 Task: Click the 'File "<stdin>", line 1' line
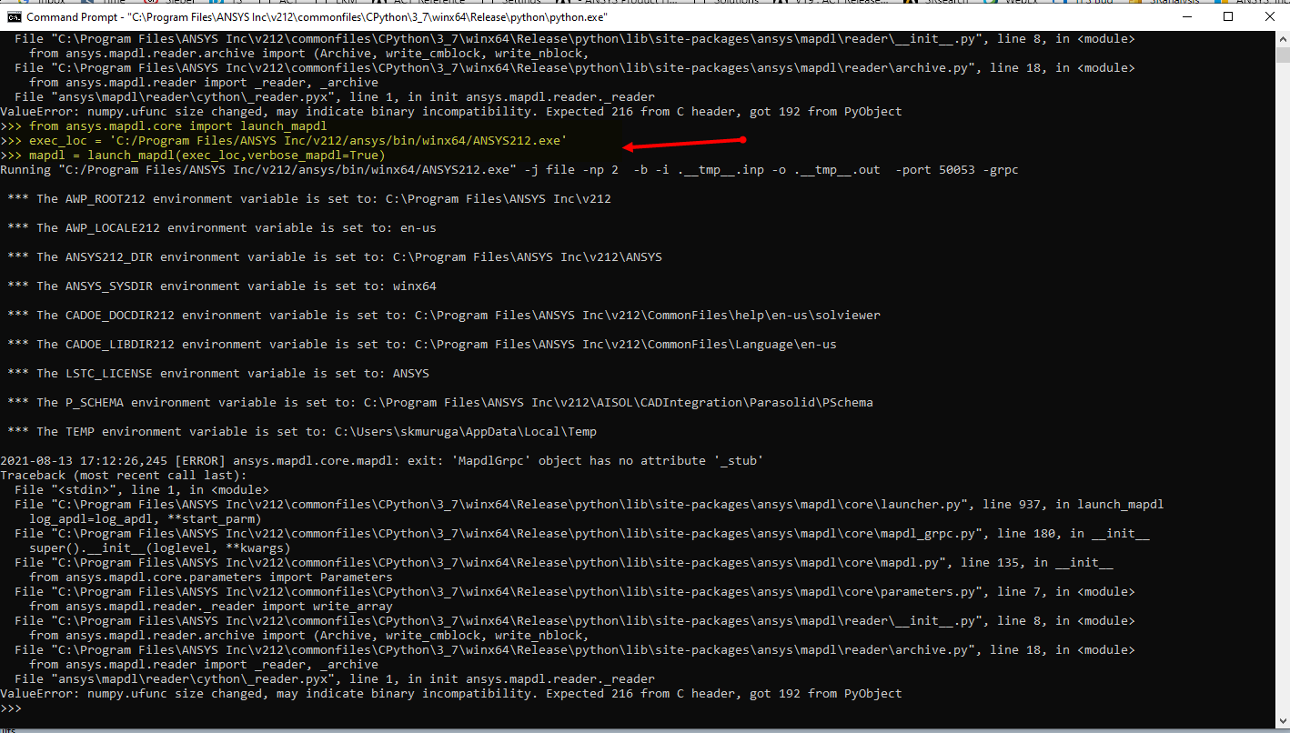click(142, 490)
